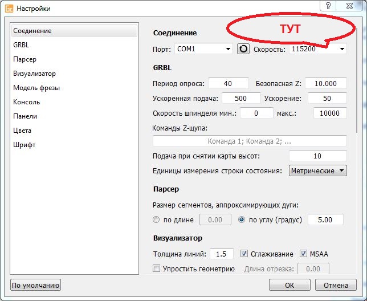Toggle the MSAA checkbox
This screenshot has width=367, height=301.
[x=303, y=254]
